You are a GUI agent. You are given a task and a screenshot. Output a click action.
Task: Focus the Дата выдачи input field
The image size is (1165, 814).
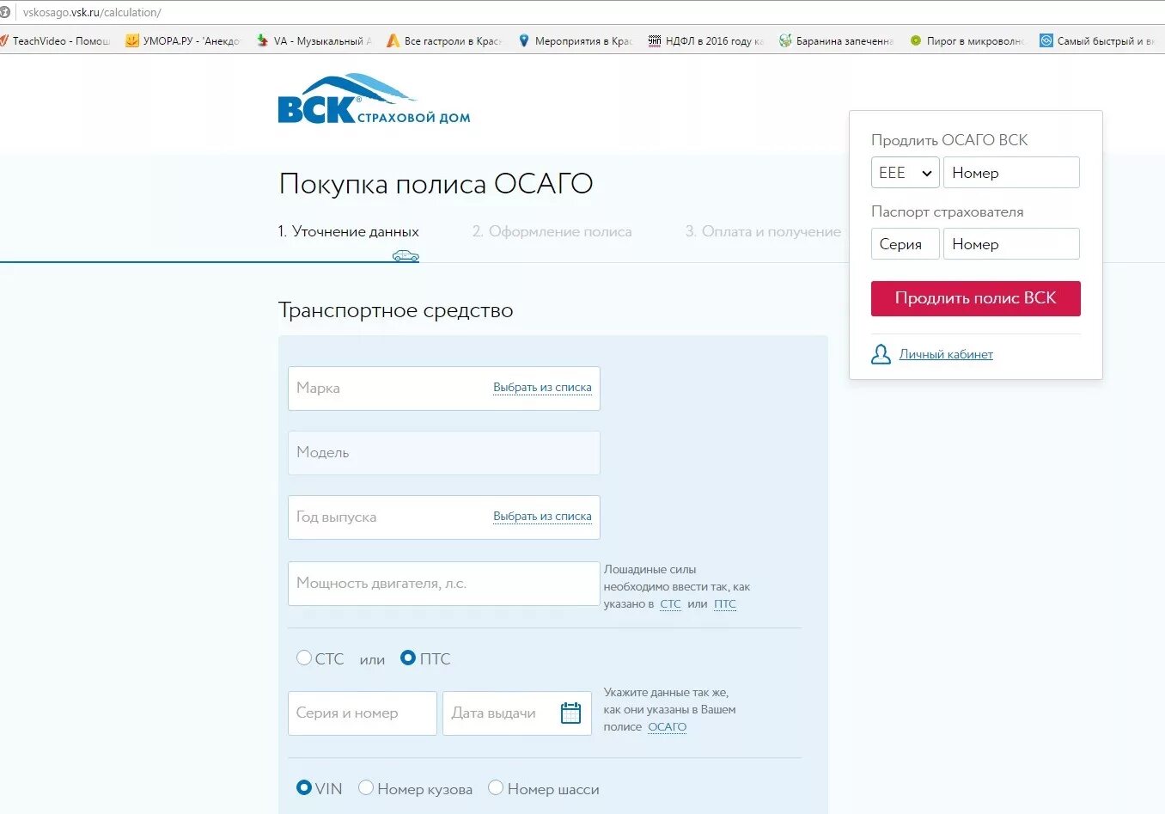(517, 713)
